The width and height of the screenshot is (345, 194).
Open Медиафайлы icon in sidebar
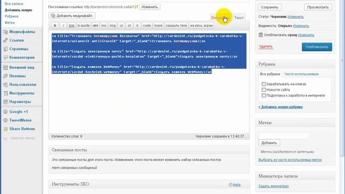point(6,32)
